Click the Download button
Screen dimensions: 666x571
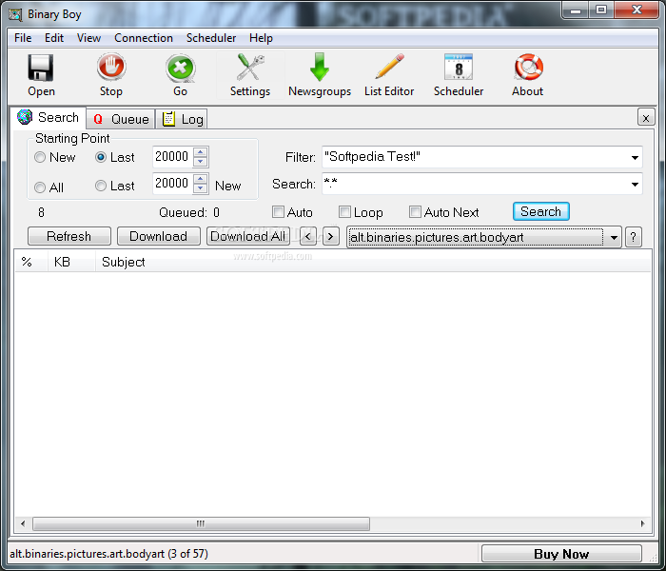[x=159, y=236]
